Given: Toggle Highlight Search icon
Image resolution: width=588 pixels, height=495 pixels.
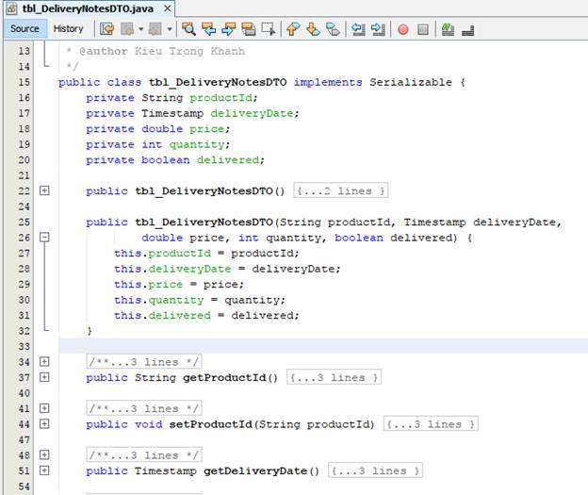Looking at the screenshot, I should pyautogui.click(x=248, y=29).
